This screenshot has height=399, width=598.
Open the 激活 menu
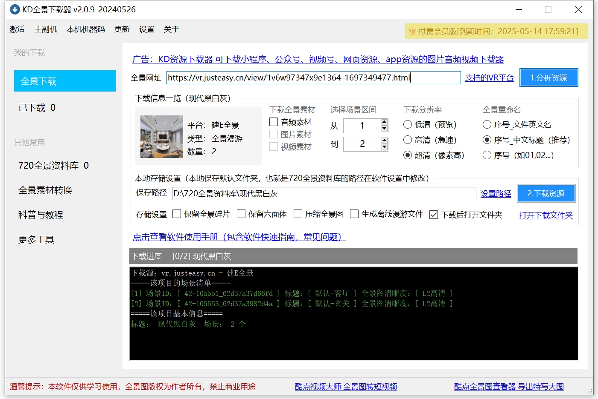coord(17,29)
